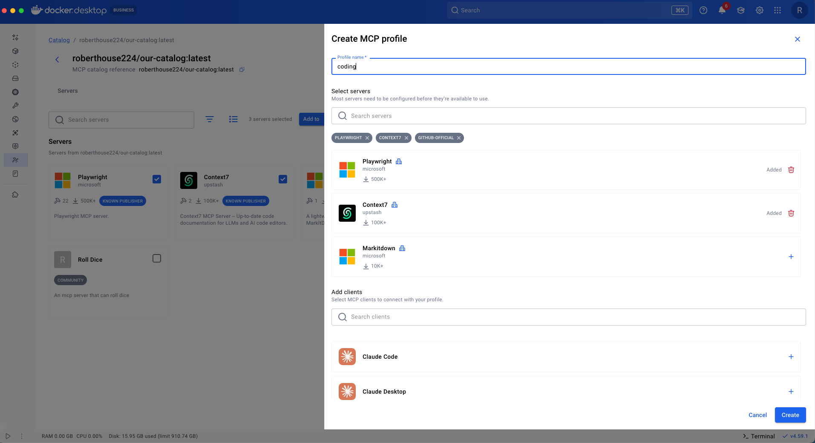Go back with the left chevron arrow
This screenshot has height=443, width=815.
(57, 60)
